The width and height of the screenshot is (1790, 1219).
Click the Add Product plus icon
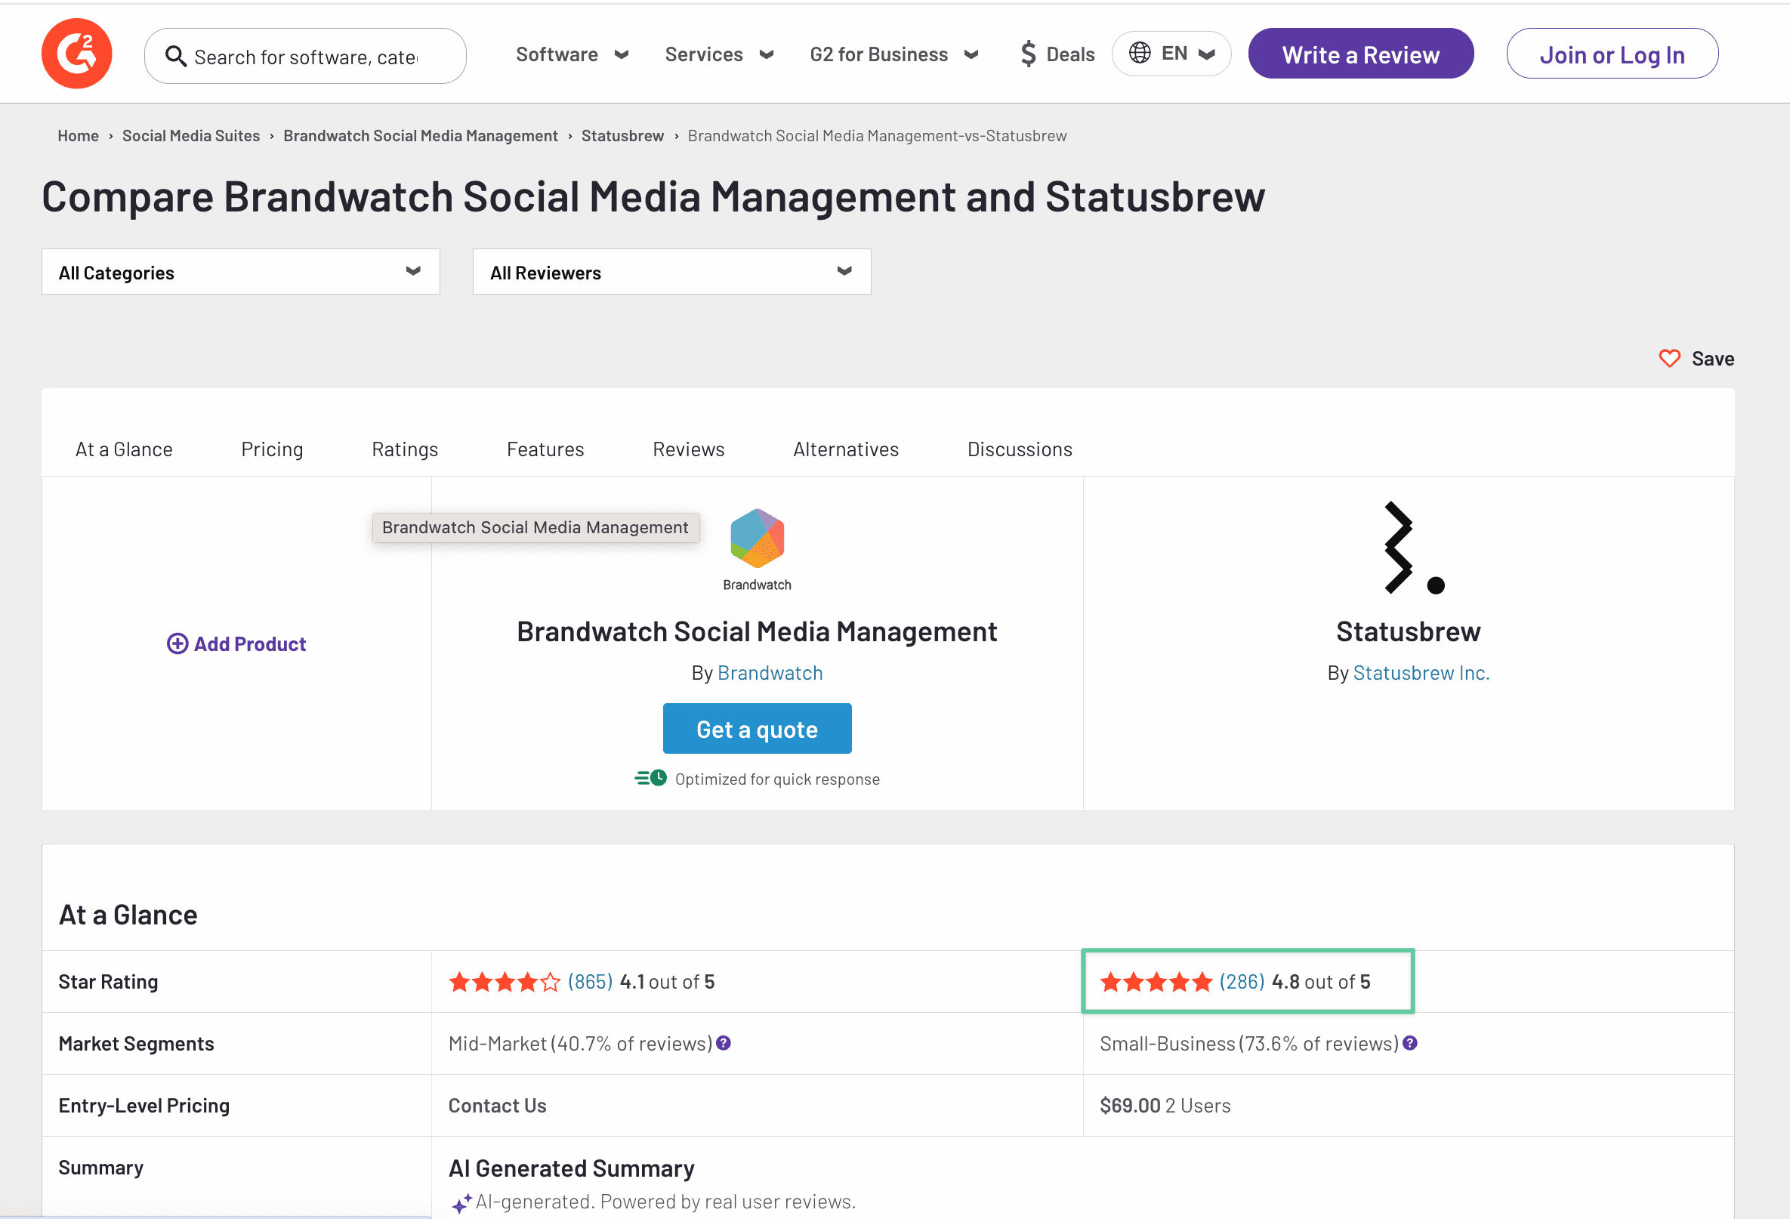pos(177,643)
